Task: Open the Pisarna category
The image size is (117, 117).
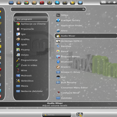Action: [23, 50]
